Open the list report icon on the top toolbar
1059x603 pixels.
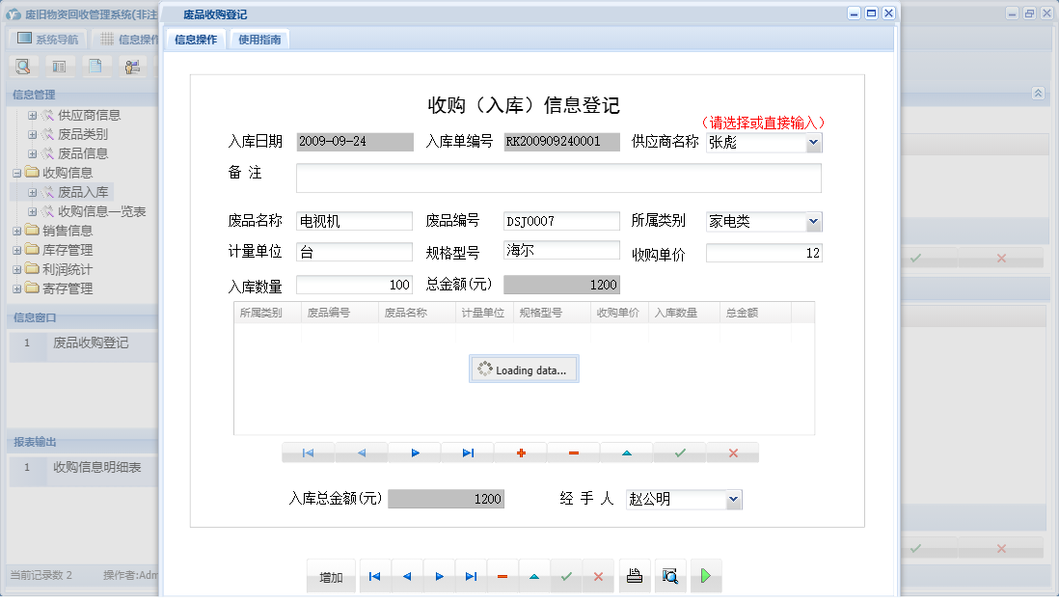coord(59,66)
